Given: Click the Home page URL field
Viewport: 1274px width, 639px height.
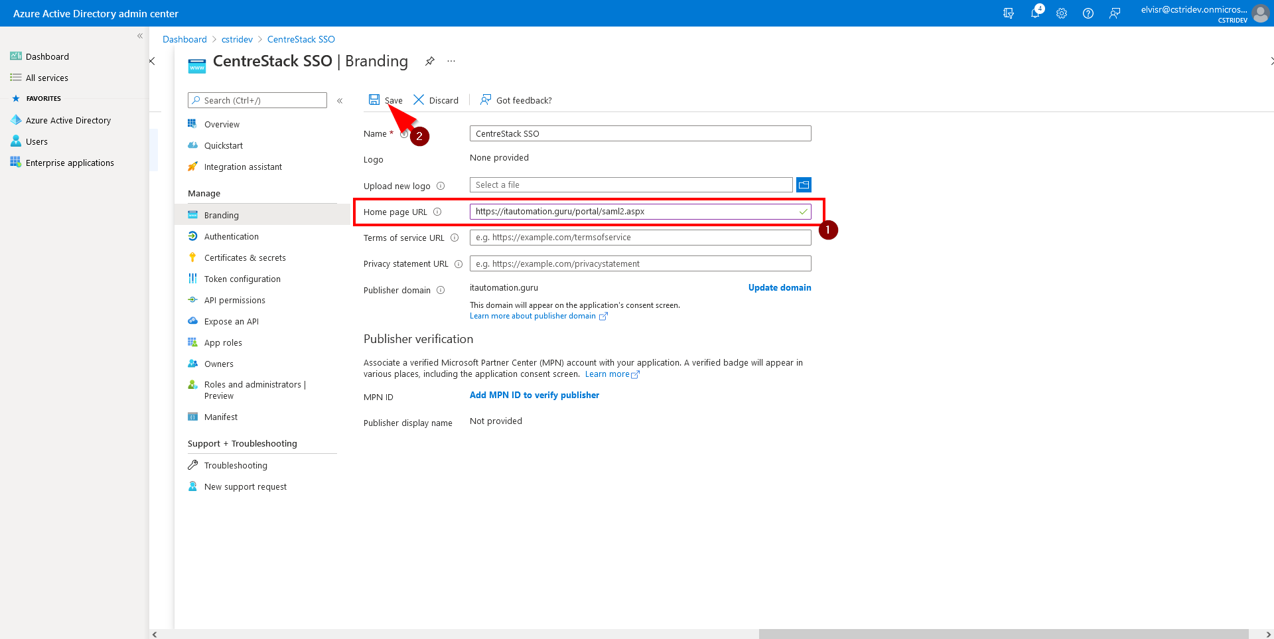Looking at the screenshot, I should (x=640, y=212).
